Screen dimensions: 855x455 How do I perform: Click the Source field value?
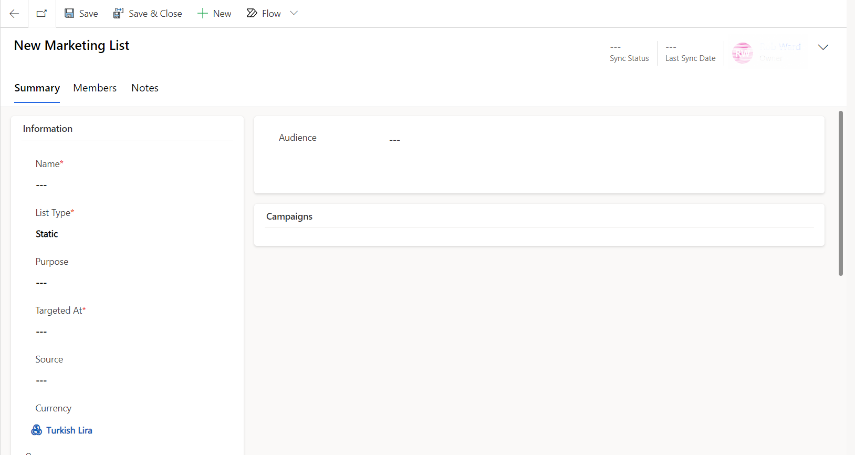126,380
